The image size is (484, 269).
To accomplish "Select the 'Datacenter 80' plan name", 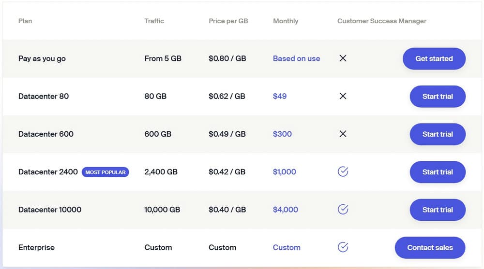I will (x=44, y=96).
